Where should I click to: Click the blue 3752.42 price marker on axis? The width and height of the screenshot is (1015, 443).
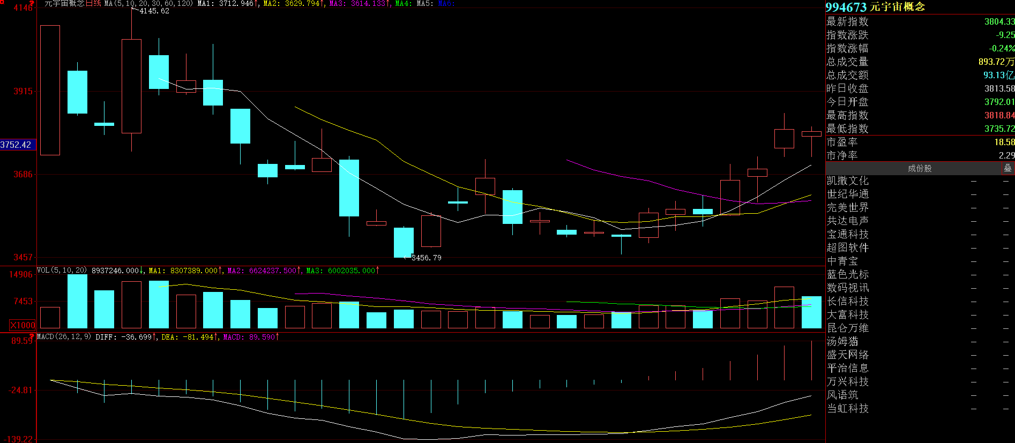tap(17, 145)
